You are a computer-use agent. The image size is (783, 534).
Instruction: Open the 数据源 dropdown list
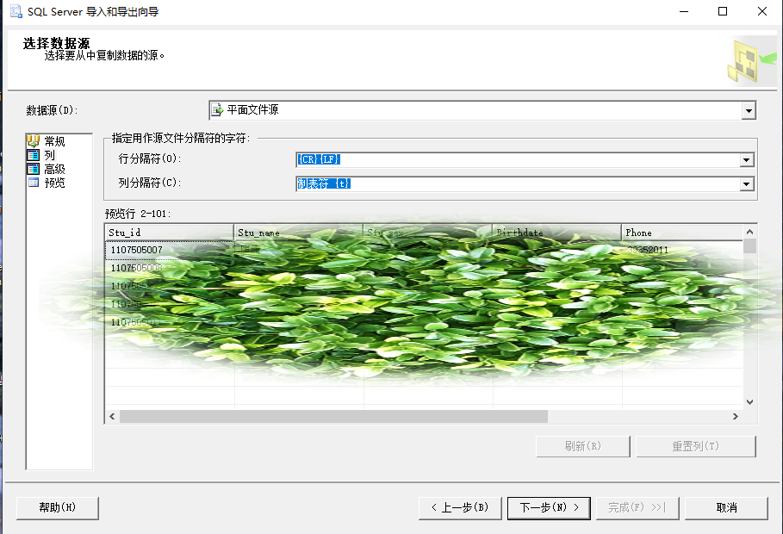747,109
